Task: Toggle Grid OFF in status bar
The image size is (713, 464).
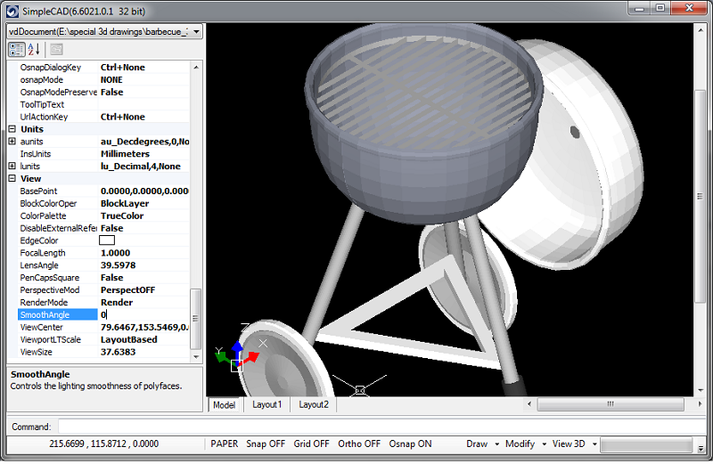Action: (311, 444)
